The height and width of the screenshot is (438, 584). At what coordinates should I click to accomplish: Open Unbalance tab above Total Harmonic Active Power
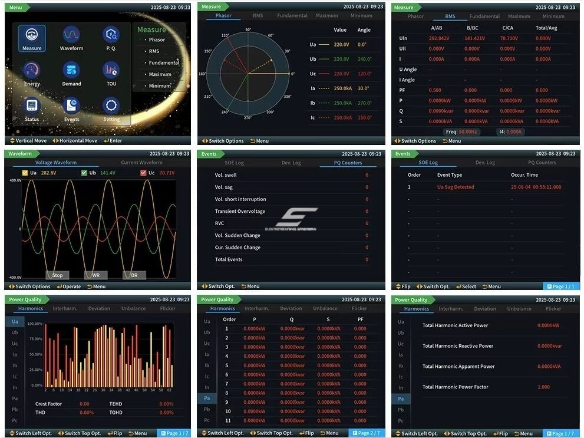(x=519, y=309)
